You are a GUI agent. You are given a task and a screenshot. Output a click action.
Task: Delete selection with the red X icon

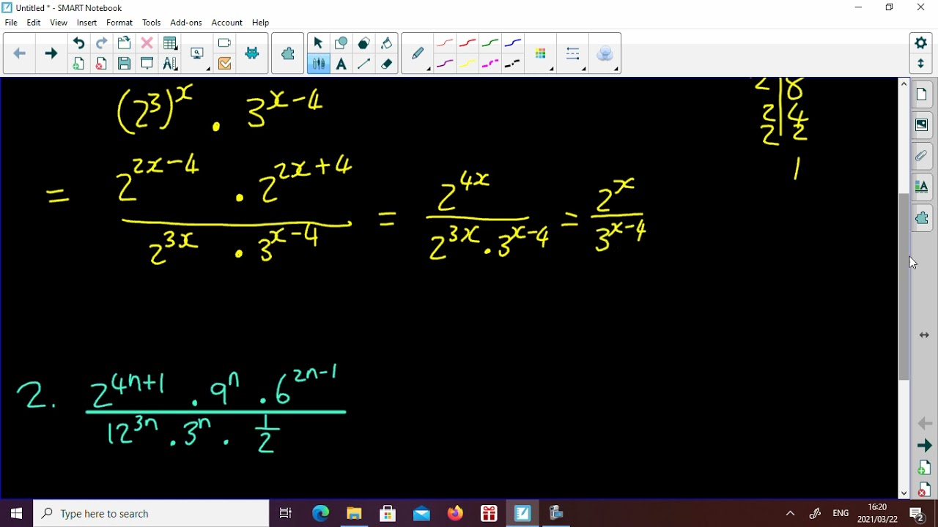[x=147, y=43]
